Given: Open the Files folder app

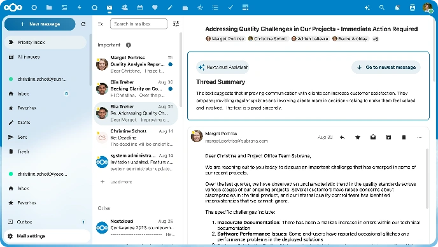Looking at the screenshot, I should coord(49,8).
